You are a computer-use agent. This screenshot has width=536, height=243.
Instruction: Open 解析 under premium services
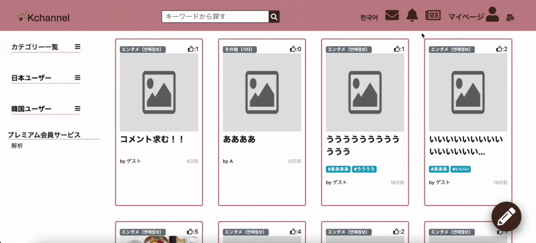tap(17, 146)
